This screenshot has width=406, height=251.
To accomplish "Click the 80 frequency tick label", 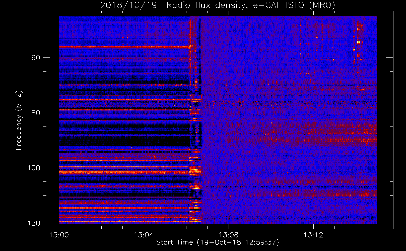I will point(36,113).
